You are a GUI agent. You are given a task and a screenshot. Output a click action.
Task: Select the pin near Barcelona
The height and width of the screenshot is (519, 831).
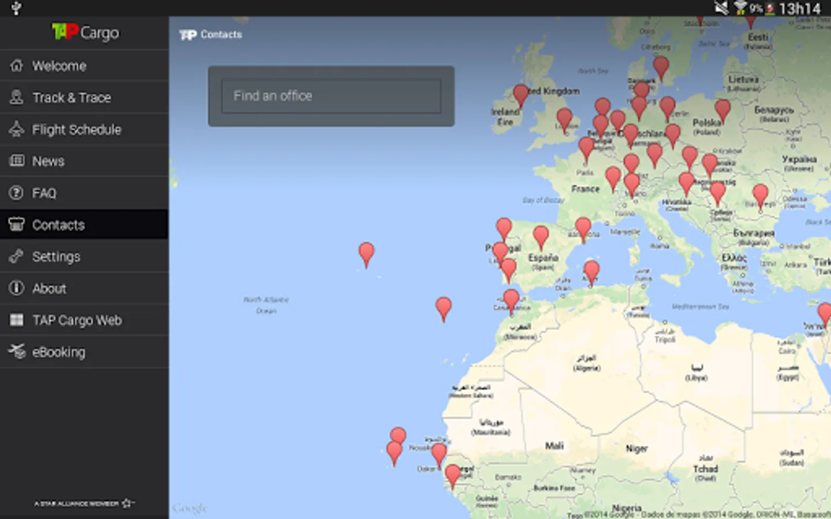[583, 229]
